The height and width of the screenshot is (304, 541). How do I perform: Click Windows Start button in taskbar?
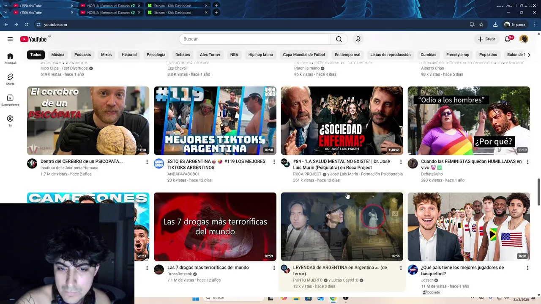coord(196,299)
